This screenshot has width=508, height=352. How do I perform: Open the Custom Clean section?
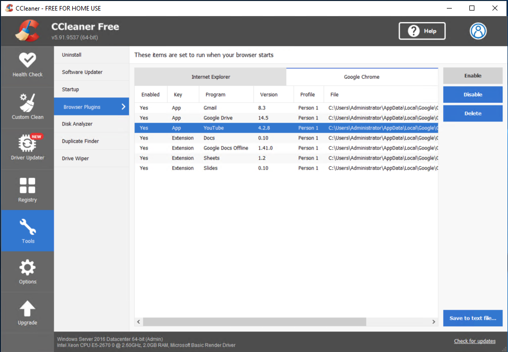coord(28,107)
